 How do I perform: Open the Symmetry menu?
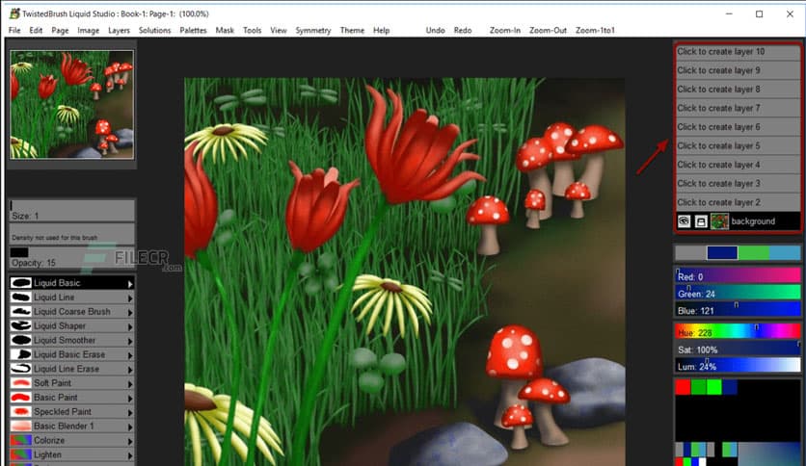click(x=313, y=30)
